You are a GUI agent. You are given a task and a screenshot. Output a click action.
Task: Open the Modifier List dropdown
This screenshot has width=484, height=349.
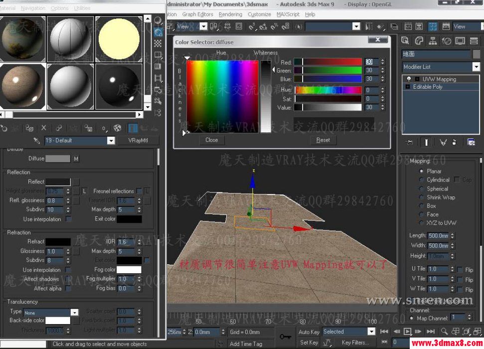click(x=476, y=66)
